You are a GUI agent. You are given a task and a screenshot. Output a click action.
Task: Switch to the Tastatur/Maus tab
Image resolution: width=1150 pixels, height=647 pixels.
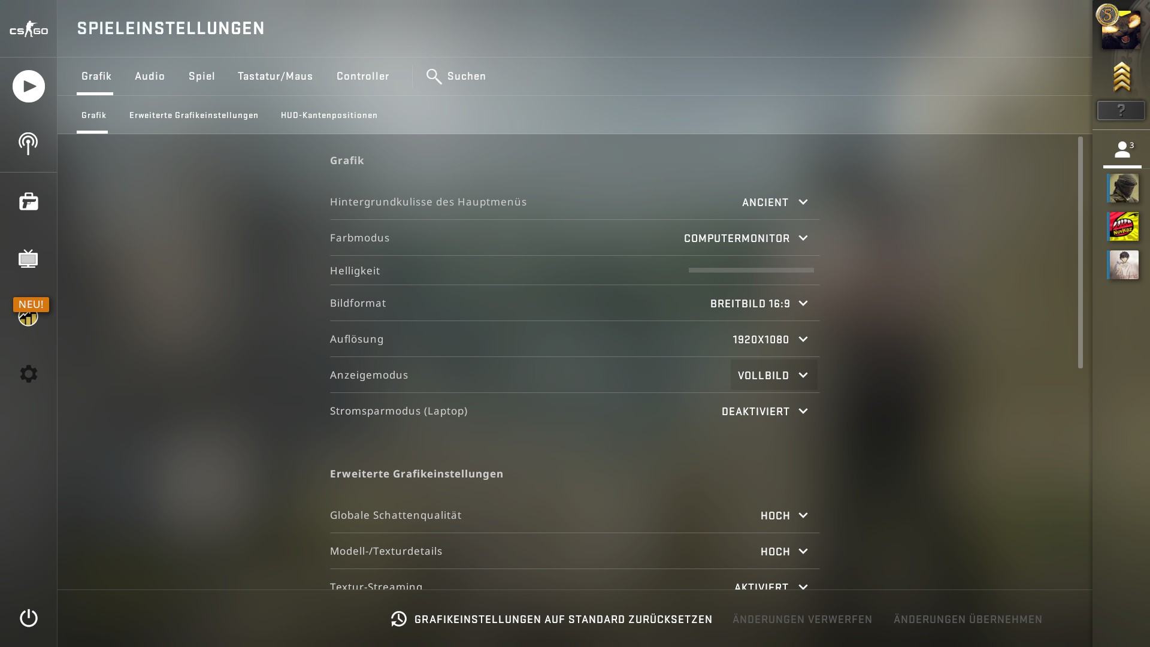pyautogui.click(x=276, y=77)
